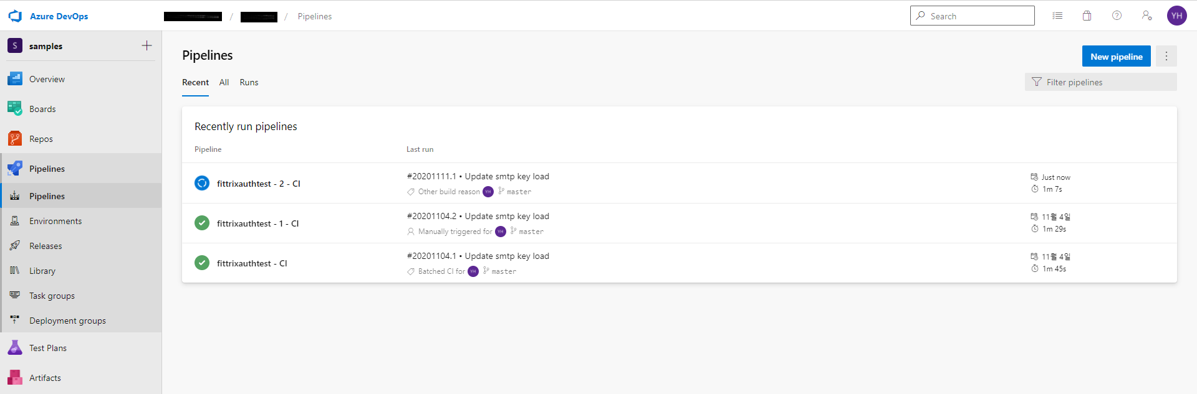Screen dimensions: 1197x394
Task: Open the Repos section icon
Action: (x=15, y=139)
